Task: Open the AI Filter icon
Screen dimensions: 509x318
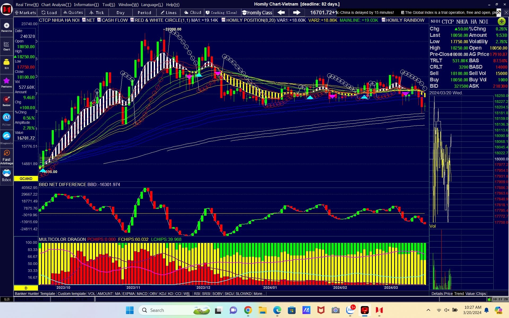Action: click(x=7, y=120)
